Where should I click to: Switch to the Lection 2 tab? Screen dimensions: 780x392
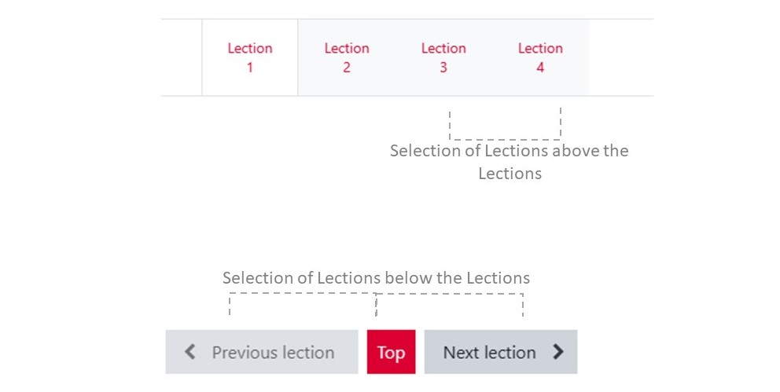pos(347,57)
